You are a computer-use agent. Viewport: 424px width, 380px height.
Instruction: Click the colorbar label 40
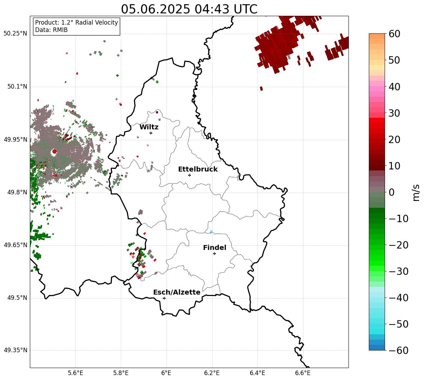point(394,86)
